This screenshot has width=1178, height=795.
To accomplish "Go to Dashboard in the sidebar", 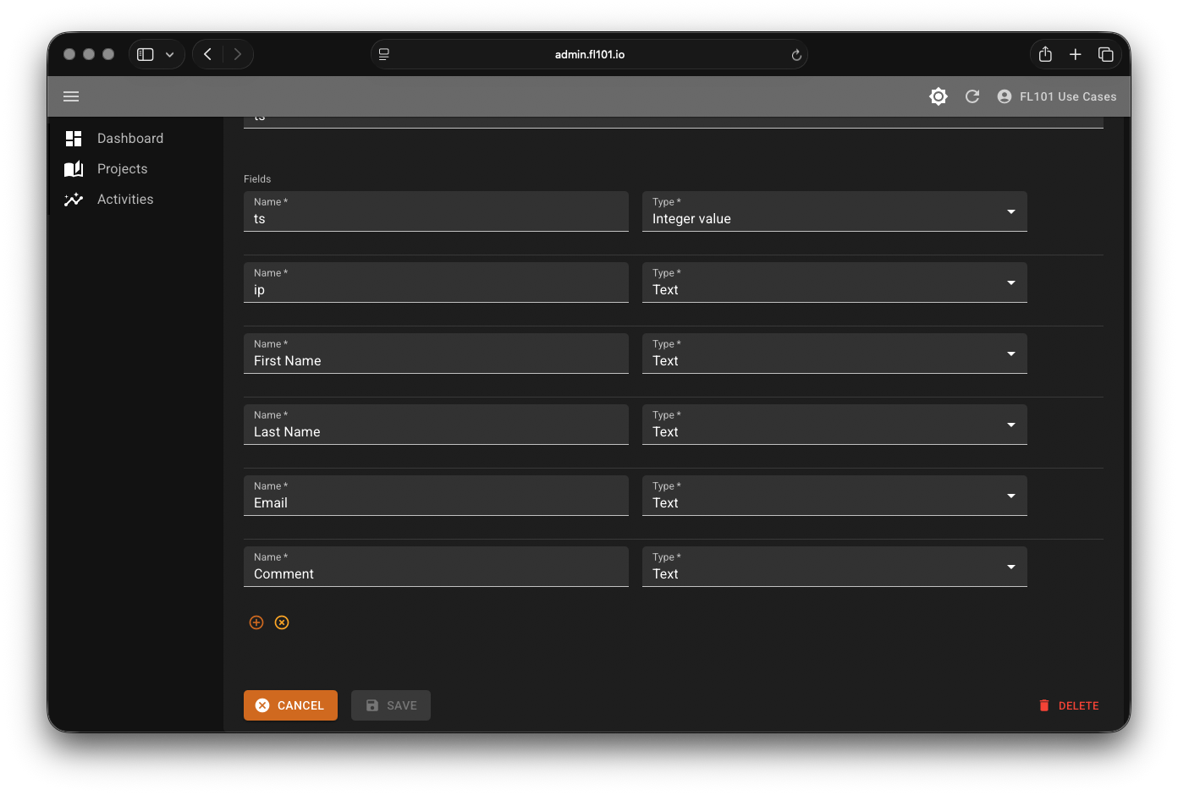I will (129, 139).
